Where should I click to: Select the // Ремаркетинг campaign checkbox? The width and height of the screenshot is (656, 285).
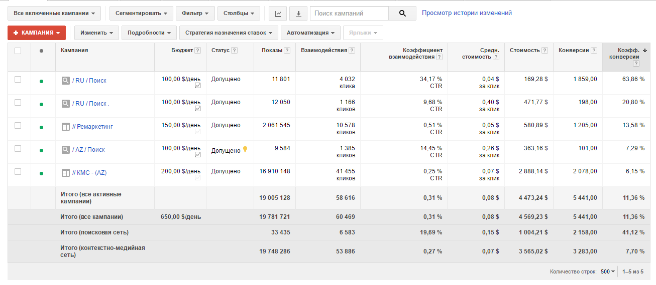18,125
